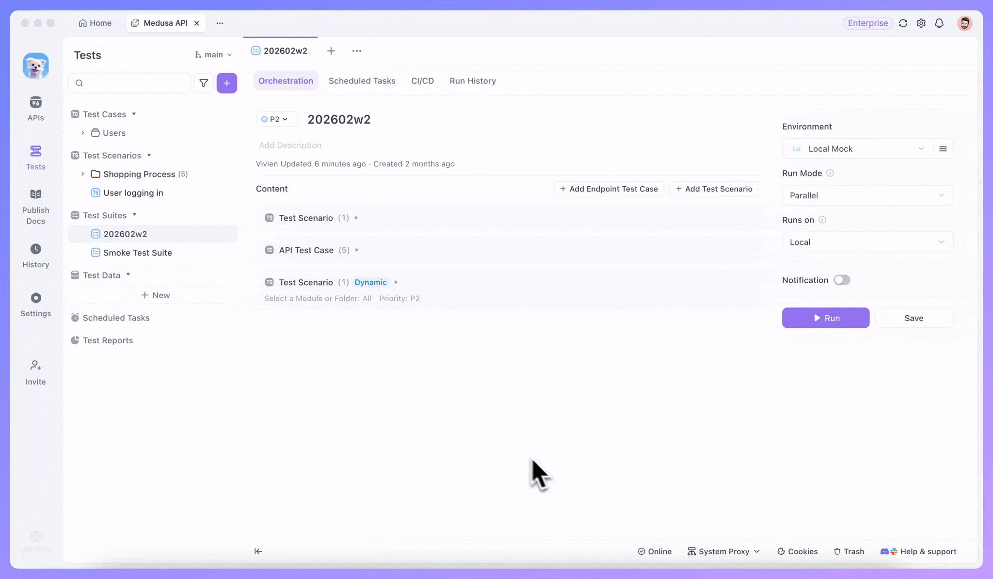This screenshot has width=993, height=579.
Task: Open the three-dot menu beside 202602w2 tab
Action: 356,51
